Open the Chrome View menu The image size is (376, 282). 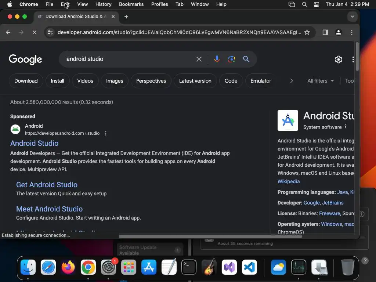[x=82, y=4]
